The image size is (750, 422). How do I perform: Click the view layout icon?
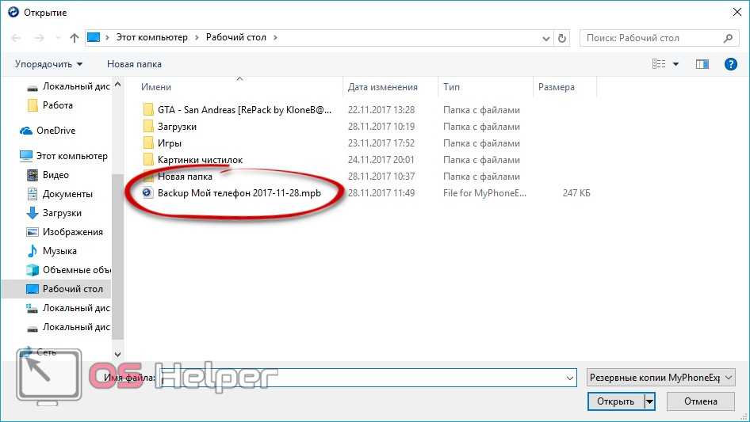click(x=659, y=64)
